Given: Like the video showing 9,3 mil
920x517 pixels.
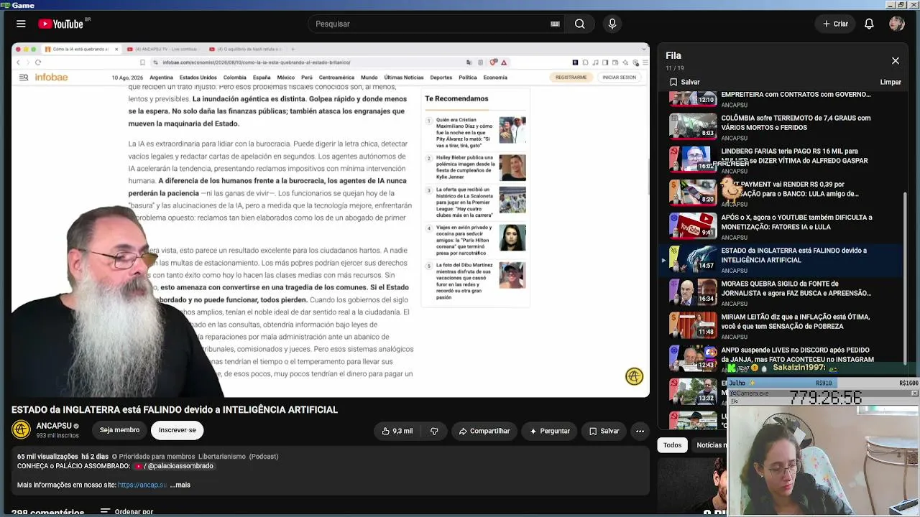Looking at the screenshot, I should pos(397,431).
